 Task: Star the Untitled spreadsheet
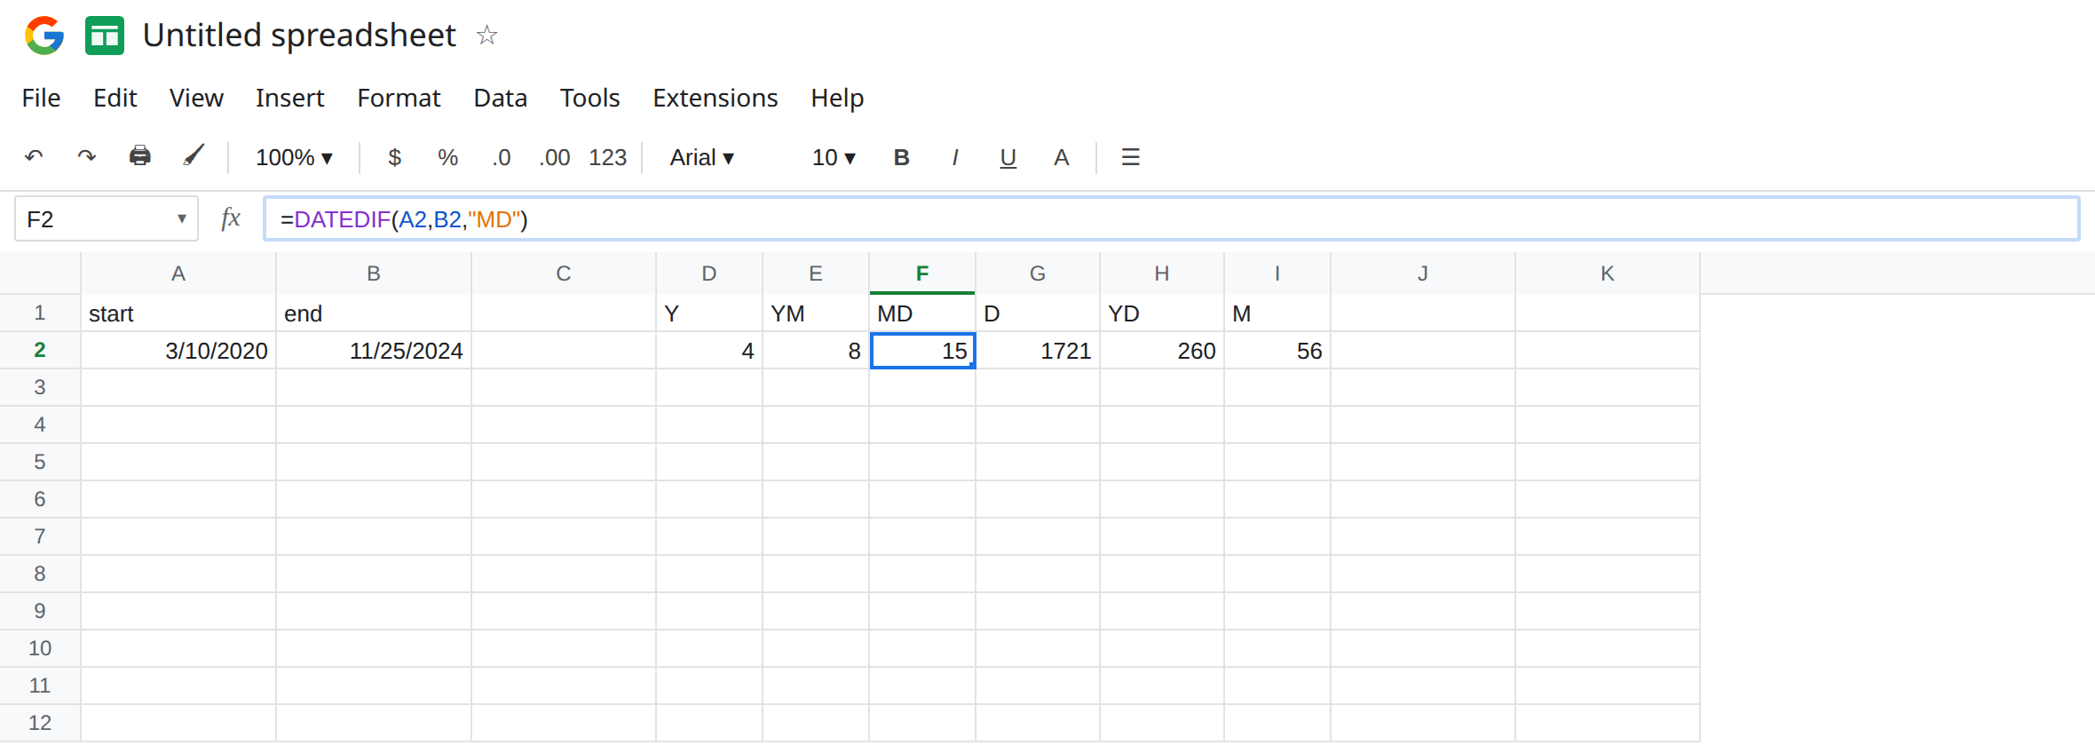point(486,36)
